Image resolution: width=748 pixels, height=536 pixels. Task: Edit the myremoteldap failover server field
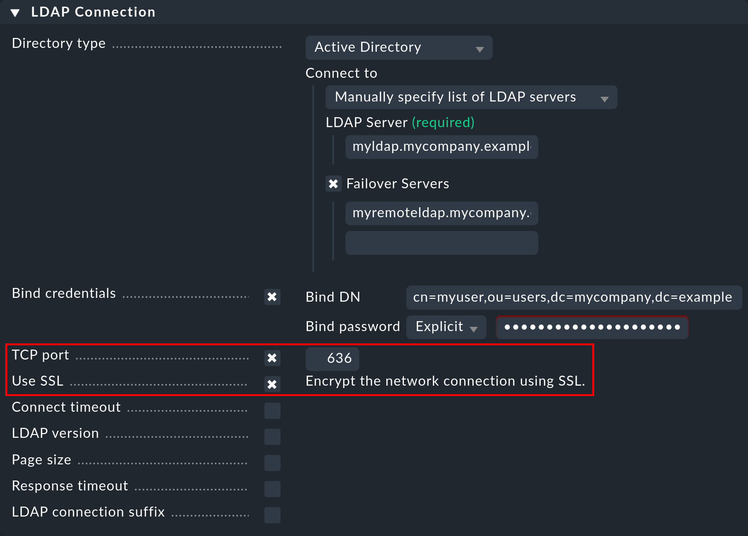click(x=441, y=213)
